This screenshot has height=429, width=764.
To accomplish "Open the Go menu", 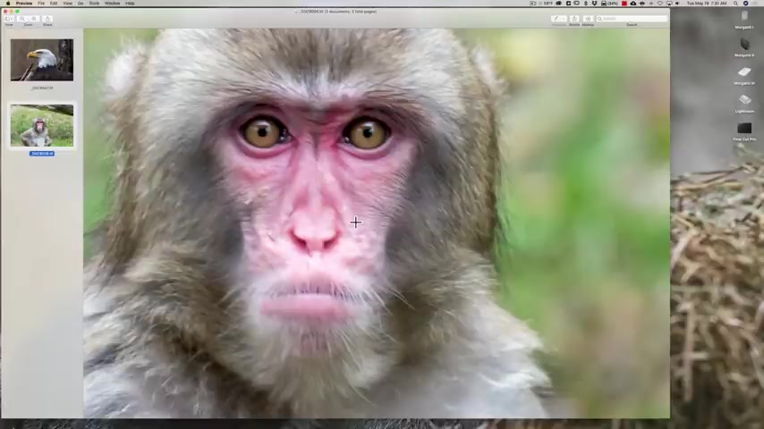I will coord(81,4).
